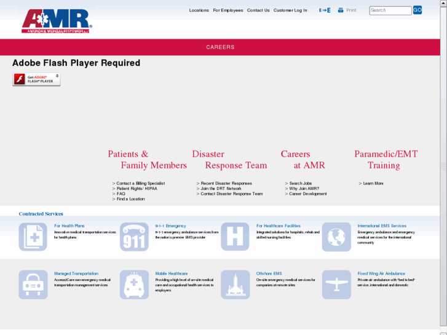The height and width of the screenshot is (335, 447).
Task: Click For Healthcare Facilities title link
Action: [x=279, y=226]
